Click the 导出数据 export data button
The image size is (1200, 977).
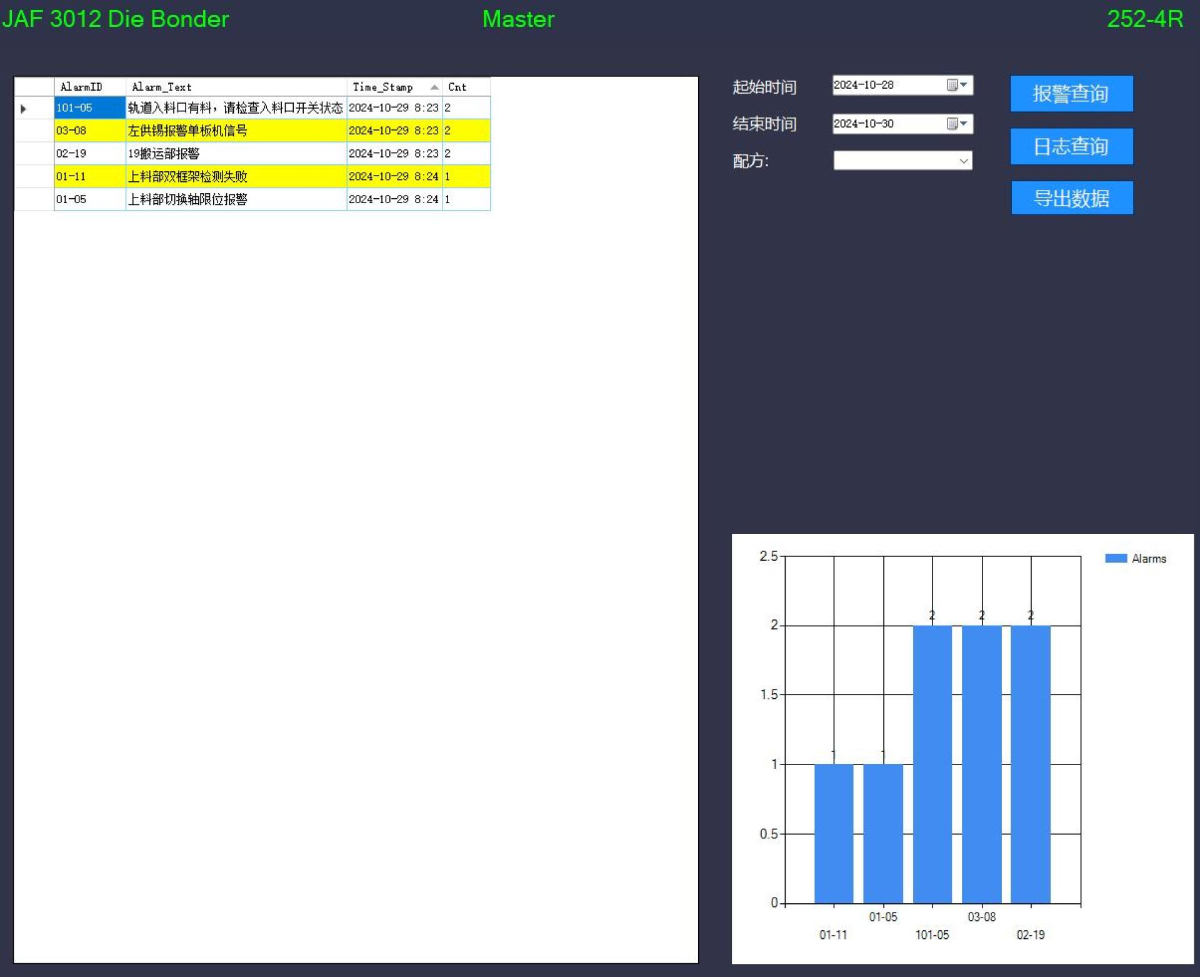[1072, 198]
